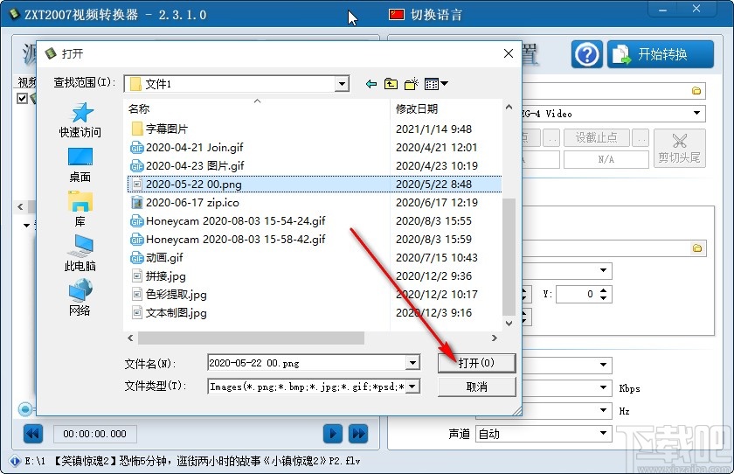Click the status bar info icon
The width and height of the screenshot is (734, 474).
coord(15,461)
